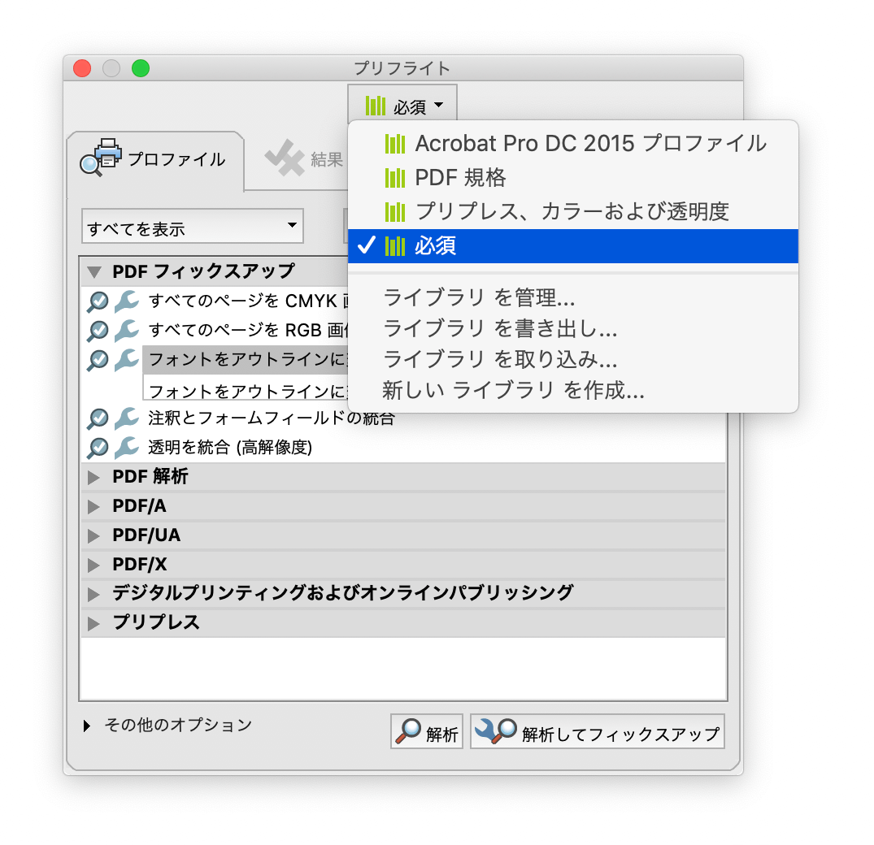874x845 pixels.
Task: Expand the PDF 解析 group
Action: [x=93, y=477]
